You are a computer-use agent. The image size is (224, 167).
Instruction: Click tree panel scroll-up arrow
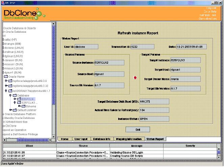[x=54, y=24]
